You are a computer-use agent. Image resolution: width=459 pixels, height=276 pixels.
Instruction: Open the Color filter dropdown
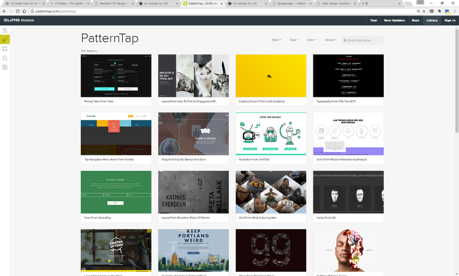click(311, 40)
